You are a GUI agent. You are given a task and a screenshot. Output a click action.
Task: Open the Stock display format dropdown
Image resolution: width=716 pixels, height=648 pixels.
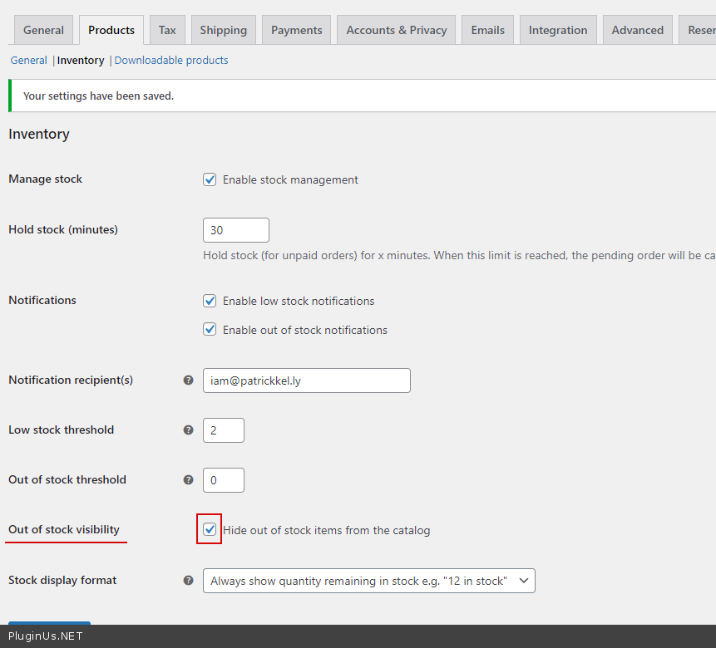pyautogui.click(x=368, y=581)
